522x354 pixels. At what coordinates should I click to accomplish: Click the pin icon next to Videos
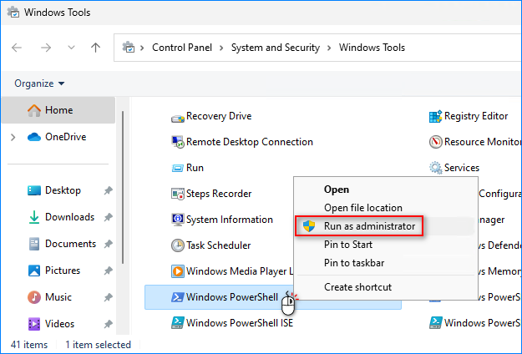pyautogui.click(x=109, y=324)
